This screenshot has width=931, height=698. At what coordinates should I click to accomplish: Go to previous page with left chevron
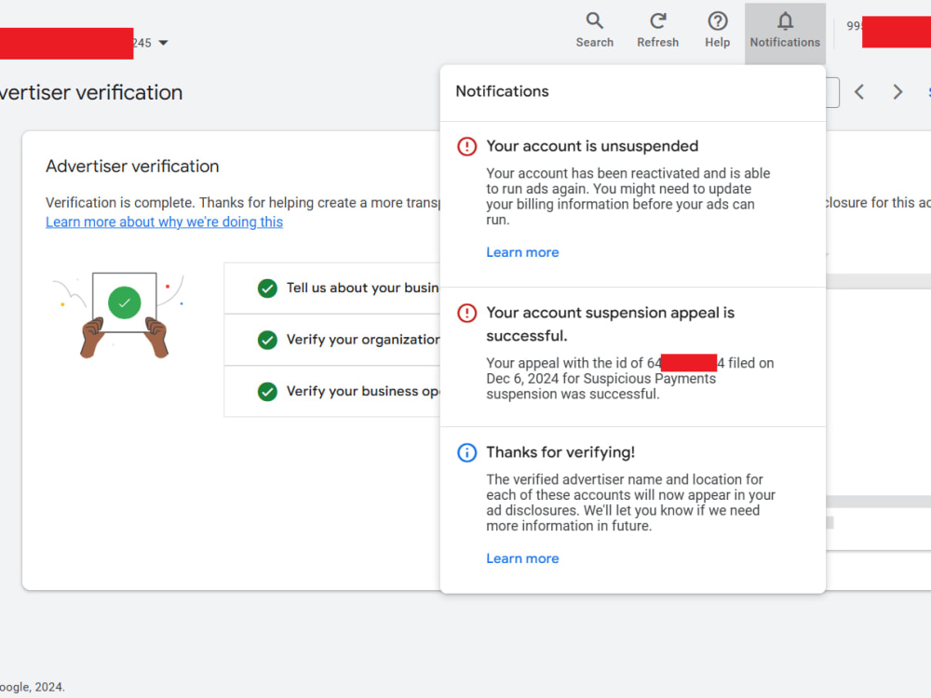point(859,92)
